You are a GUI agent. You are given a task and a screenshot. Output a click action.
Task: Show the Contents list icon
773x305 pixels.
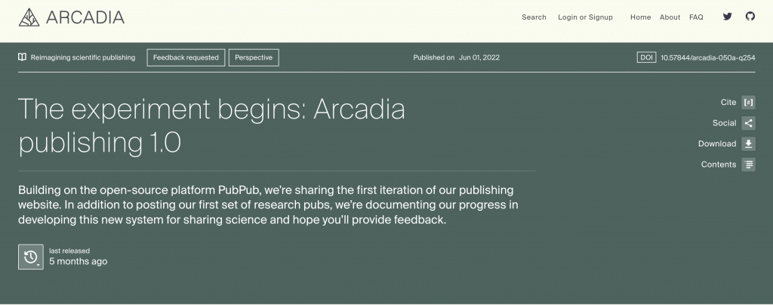coord(748,165)
